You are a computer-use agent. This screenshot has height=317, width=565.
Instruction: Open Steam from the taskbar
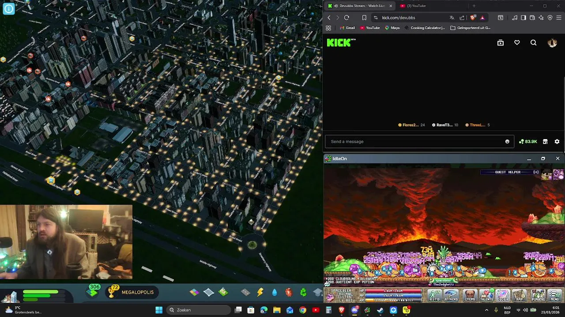[380, 310]
